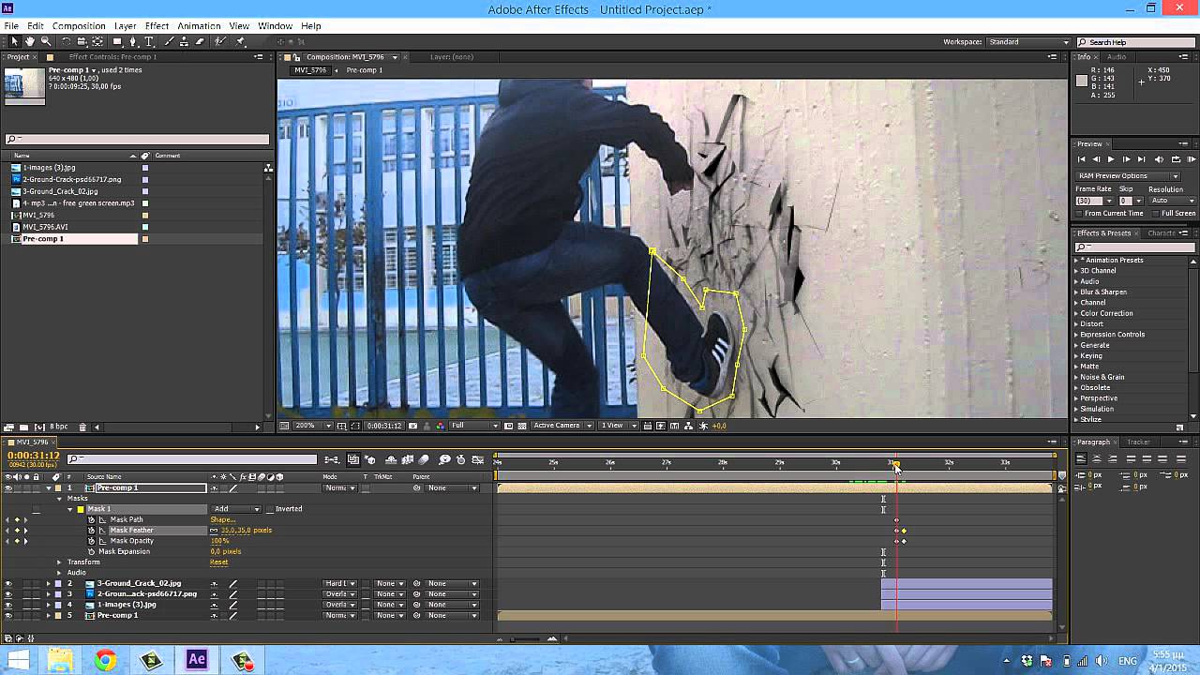Select the Selection arrow tool

(x=14, y=41)
